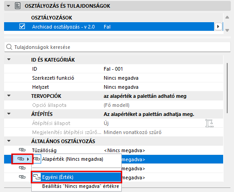234x192 pixels.
Task: Choose Beállítás "Nincs megadva" értékre entry
Action: point(76,186)
